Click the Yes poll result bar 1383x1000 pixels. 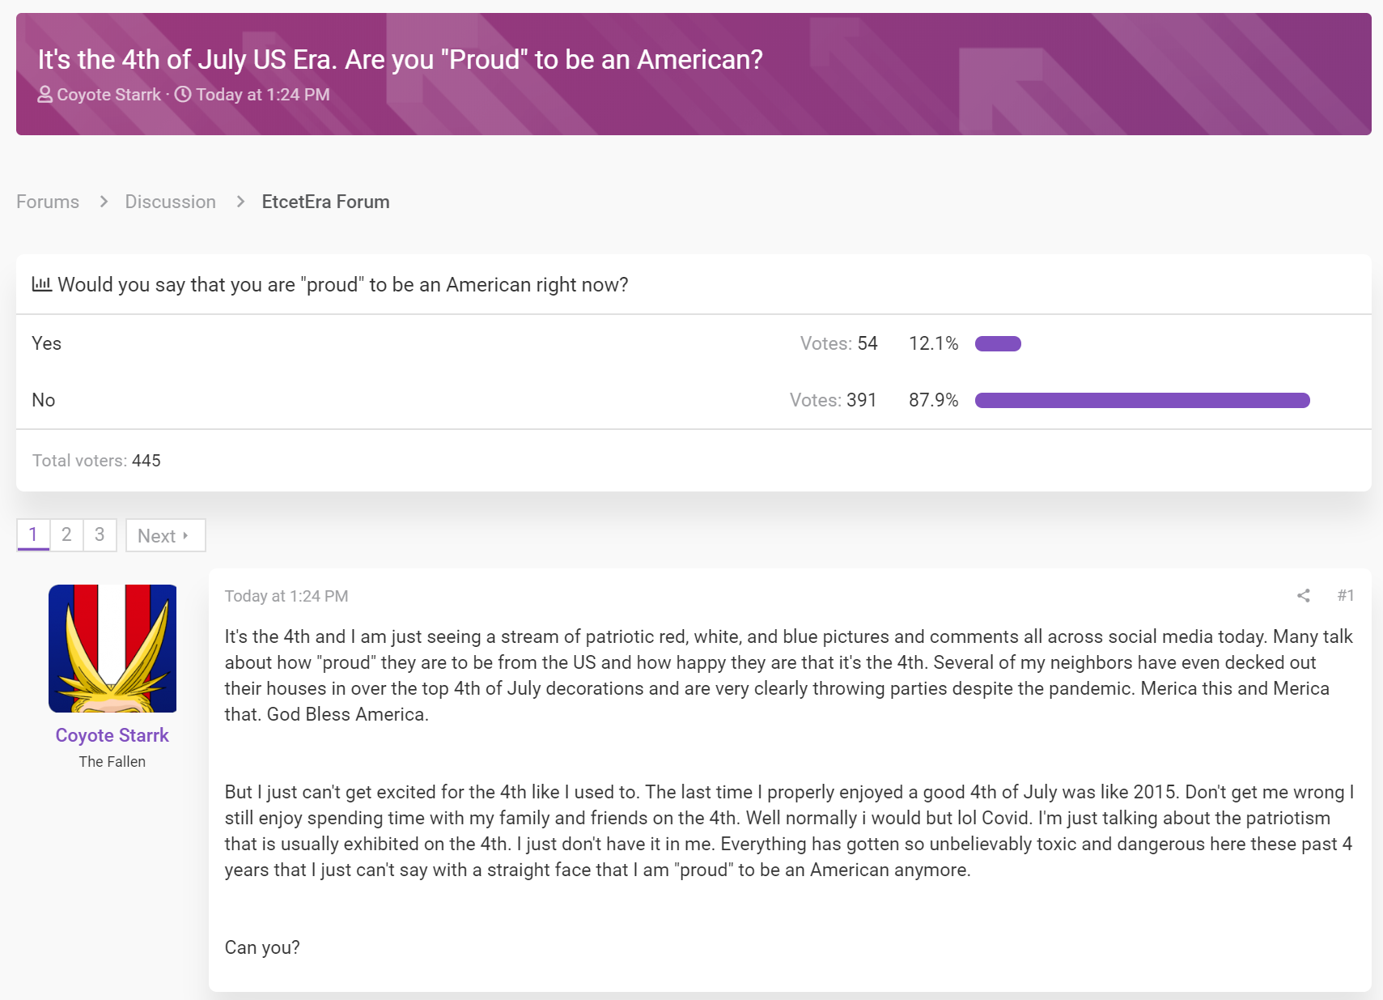tap(998, 344)
